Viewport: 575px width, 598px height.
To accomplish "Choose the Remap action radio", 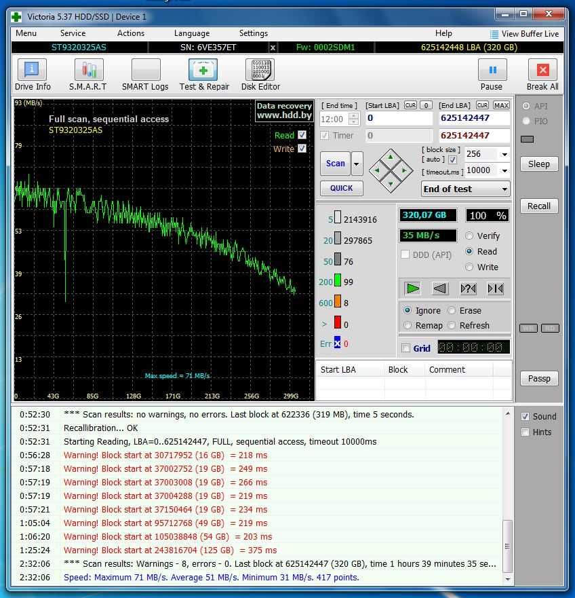I will (x=408, y=325).
